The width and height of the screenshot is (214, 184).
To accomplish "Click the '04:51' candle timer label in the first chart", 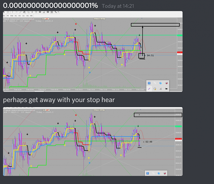I will click(150, 55).
